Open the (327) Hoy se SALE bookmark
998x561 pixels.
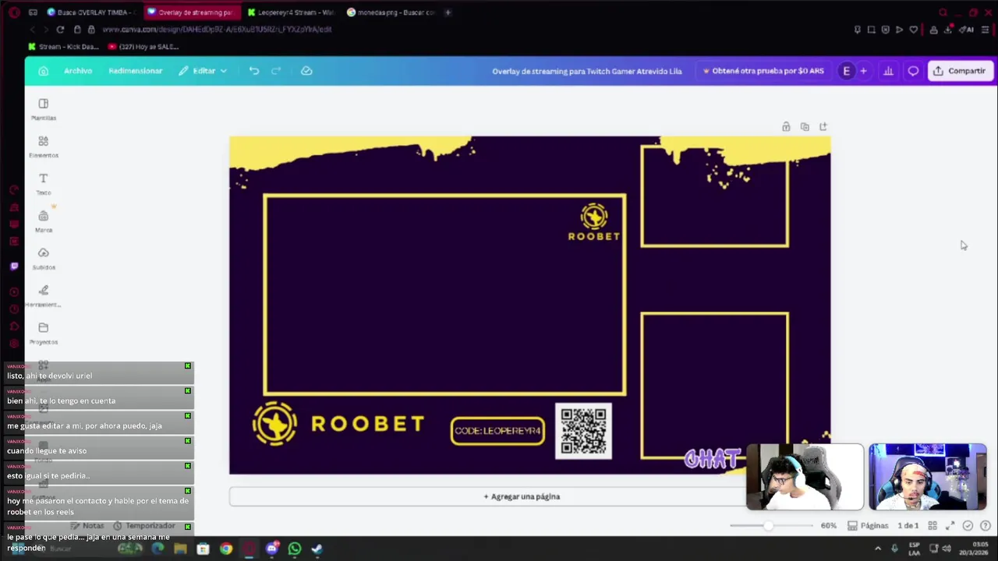(144, 47)
